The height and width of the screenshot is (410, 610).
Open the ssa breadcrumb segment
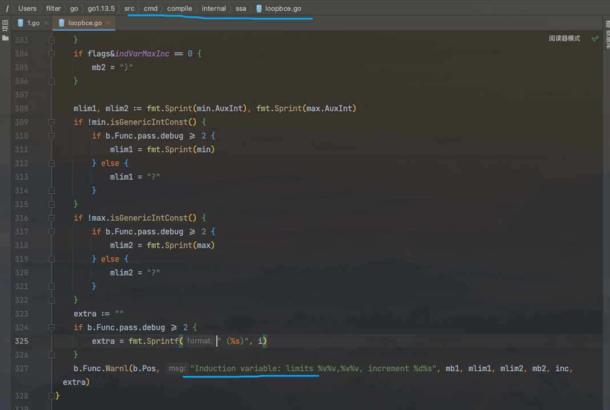point(241,8)
